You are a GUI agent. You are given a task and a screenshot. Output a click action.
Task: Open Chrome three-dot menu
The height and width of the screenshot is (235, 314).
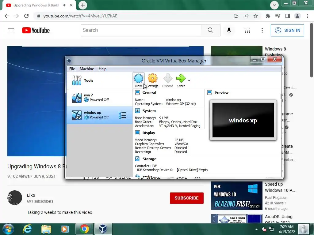tap(307, 16)
